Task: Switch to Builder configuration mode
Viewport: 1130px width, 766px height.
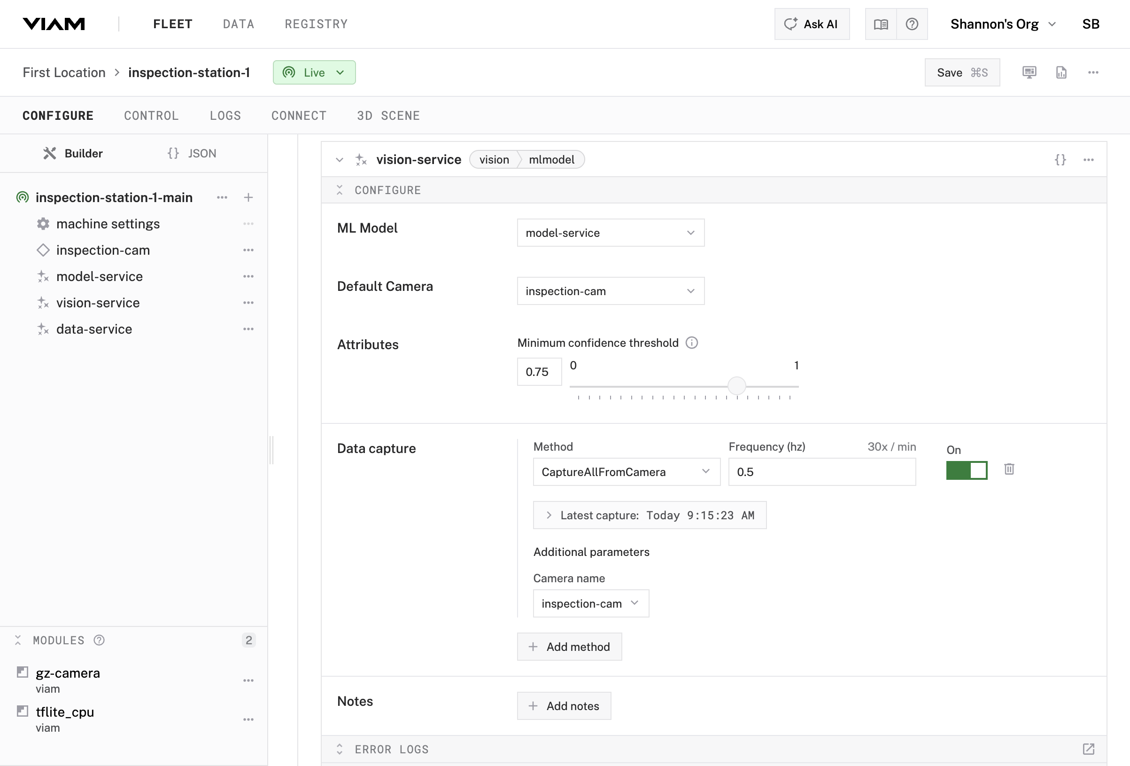Action: 73,153
